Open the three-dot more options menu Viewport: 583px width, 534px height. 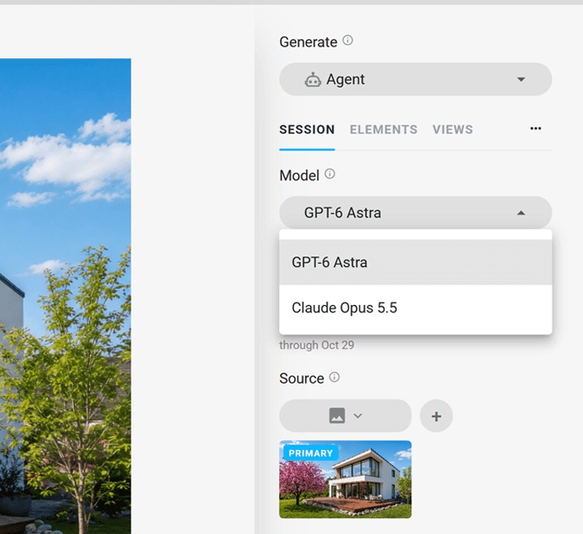pyautogui.click(x=536, y=129)
